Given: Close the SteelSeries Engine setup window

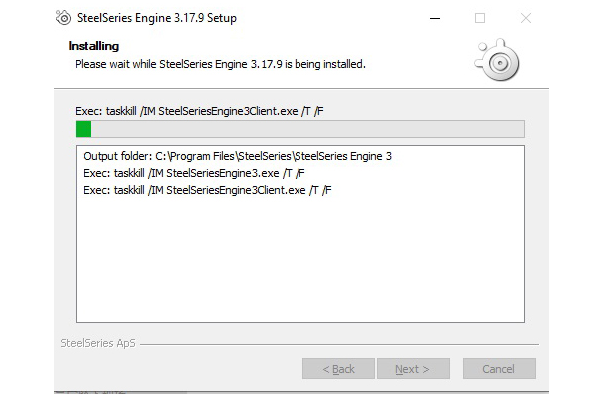Looking at the screenshot, I should pos(526,18).
